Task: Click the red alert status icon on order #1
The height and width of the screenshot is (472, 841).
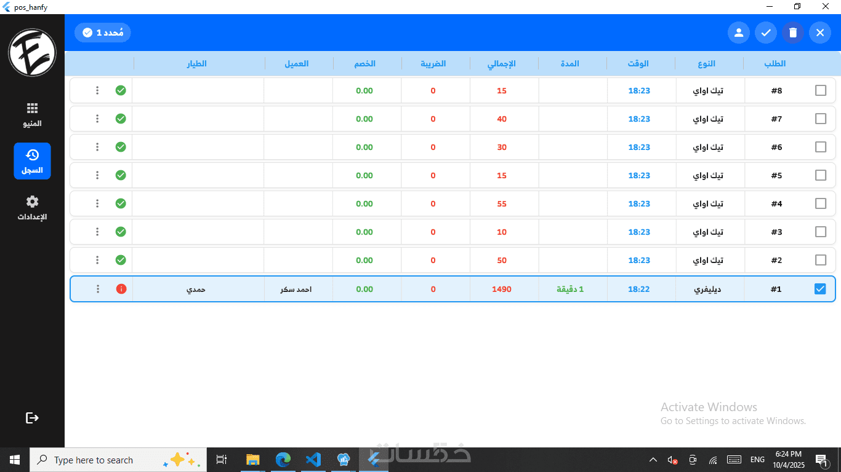Action: tap(121, 289)
